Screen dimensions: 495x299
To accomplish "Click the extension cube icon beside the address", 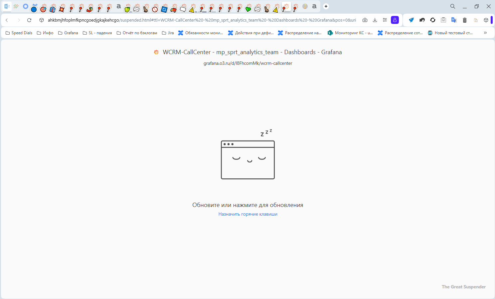I will point(42,20).
